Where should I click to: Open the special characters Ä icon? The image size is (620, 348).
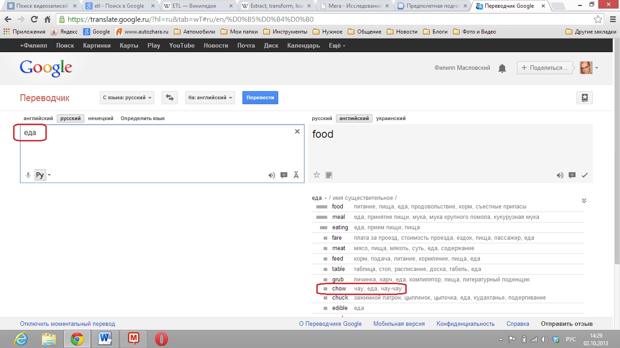tap(296, 175)
